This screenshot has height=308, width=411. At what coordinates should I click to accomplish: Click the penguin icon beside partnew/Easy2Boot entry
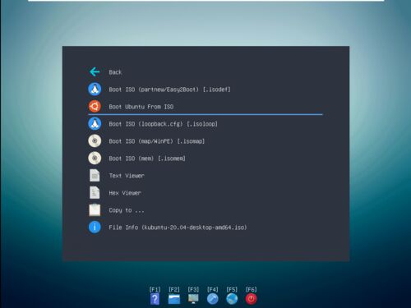tap(95, 90)
